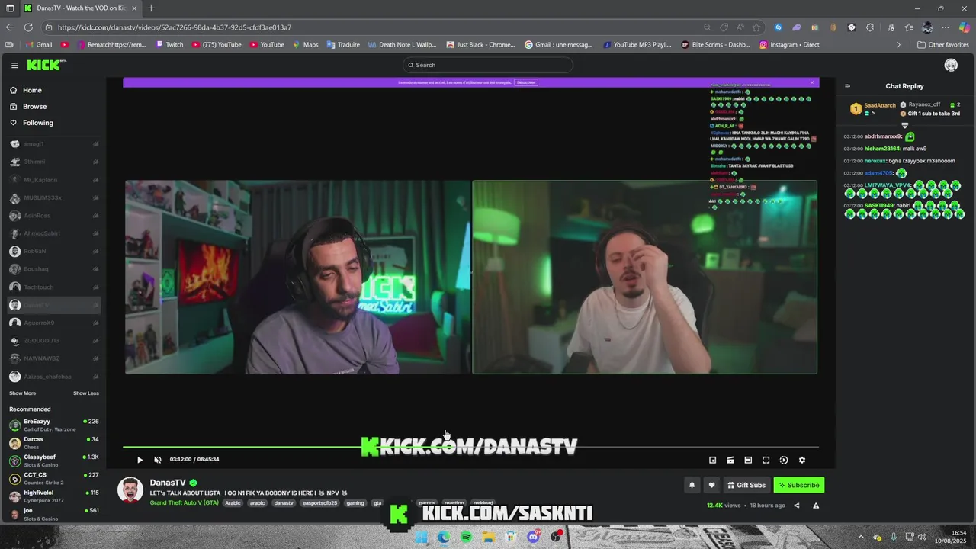Open a new browser tab

(151, 8)
